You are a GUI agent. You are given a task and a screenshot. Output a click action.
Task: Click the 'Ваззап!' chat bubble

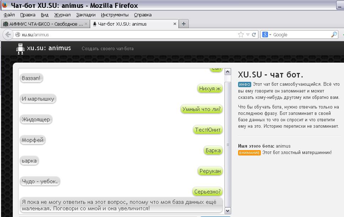coord(31,78)
